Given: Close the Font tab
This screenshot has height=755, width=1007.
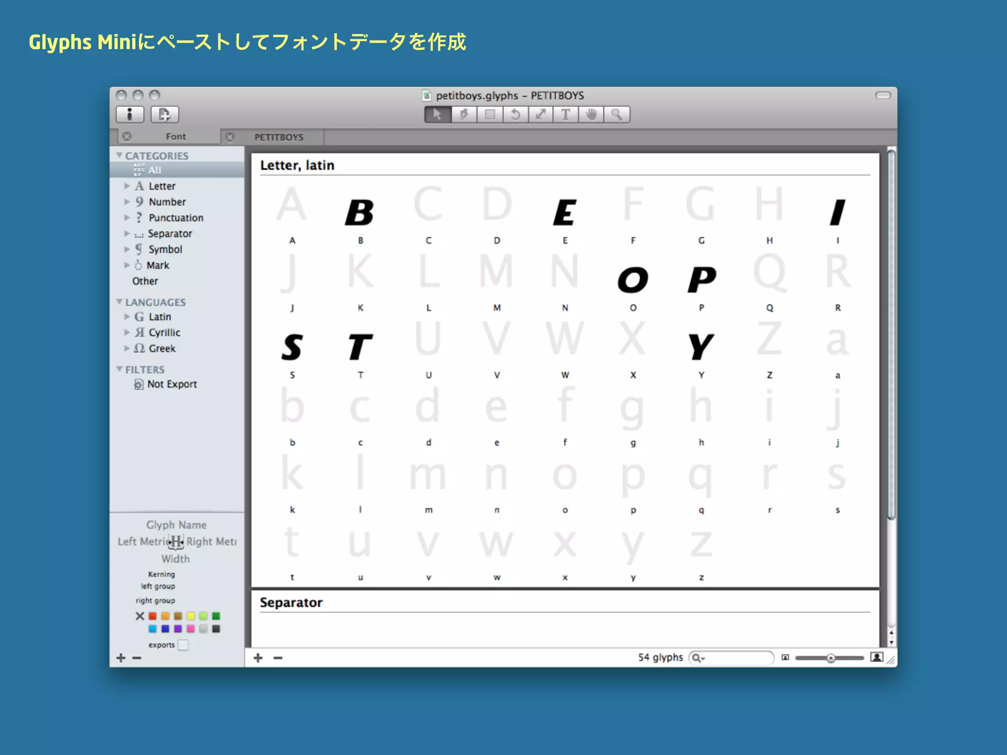Looking at the screenshot, I should coord(127,136).
